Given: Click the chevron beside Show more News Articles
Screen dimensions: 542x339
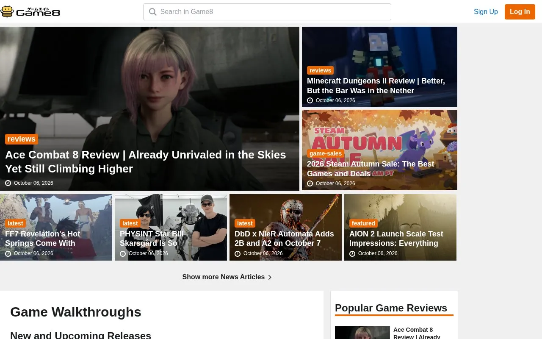Looking at the screenshot, I should tap(270, 277).
